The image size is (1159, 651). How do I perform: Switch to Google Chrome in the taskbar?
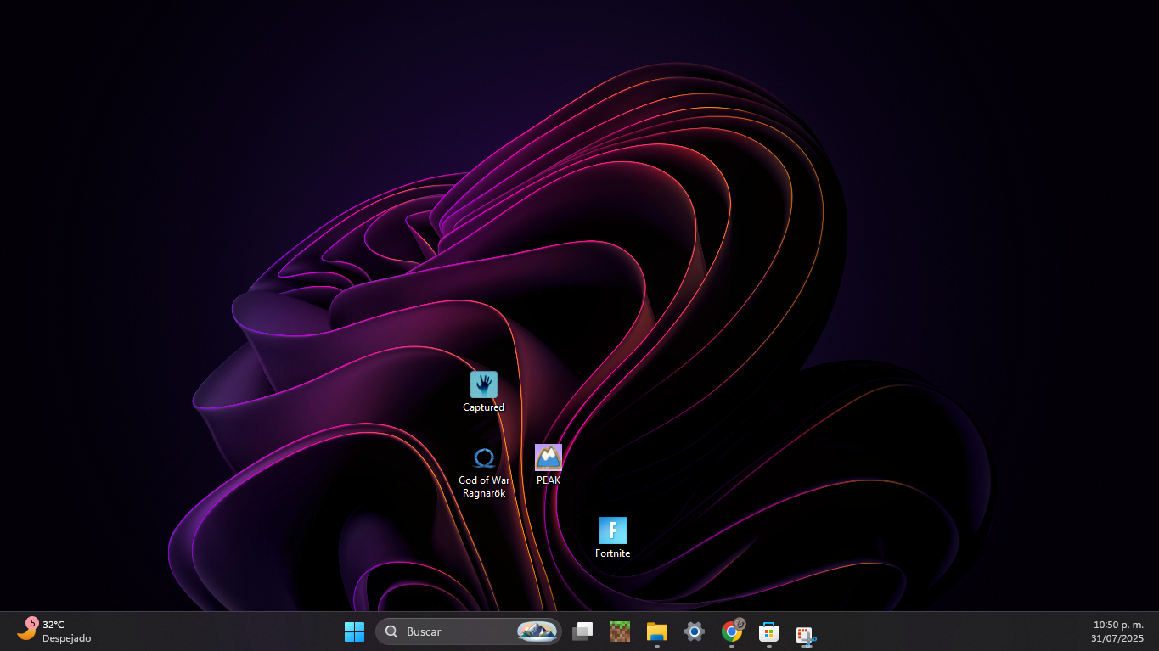pos(731,631)
